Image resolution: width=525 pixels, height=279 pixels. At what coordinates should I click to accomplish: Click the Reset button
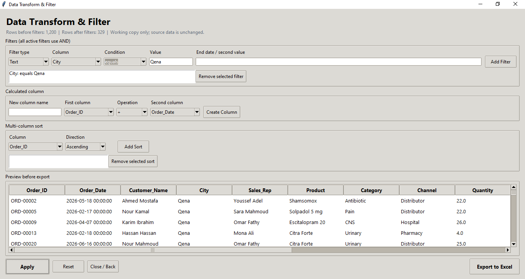pyautogui.click(x=68, y=267)
